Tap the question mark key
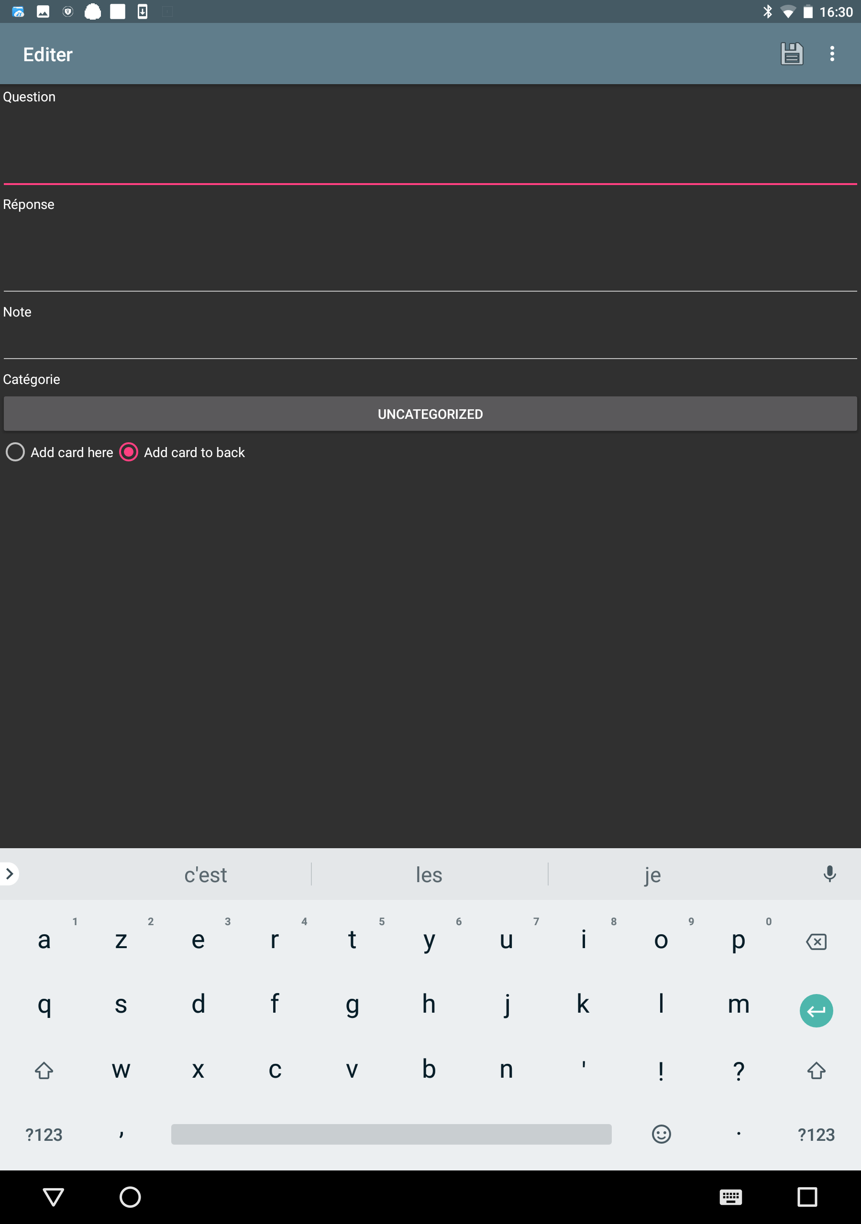This screenshot has height=1224, width=861. [738, 1071]
